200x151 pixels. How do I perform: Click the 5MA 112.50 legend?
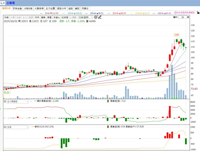point(49,13)
